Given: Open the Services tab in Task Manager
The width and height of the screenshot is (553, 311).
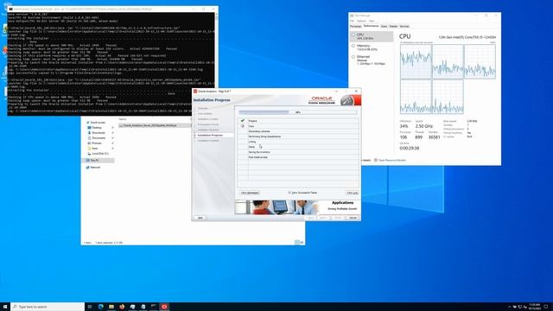Looking at the screenshot, I should (404, 26).
